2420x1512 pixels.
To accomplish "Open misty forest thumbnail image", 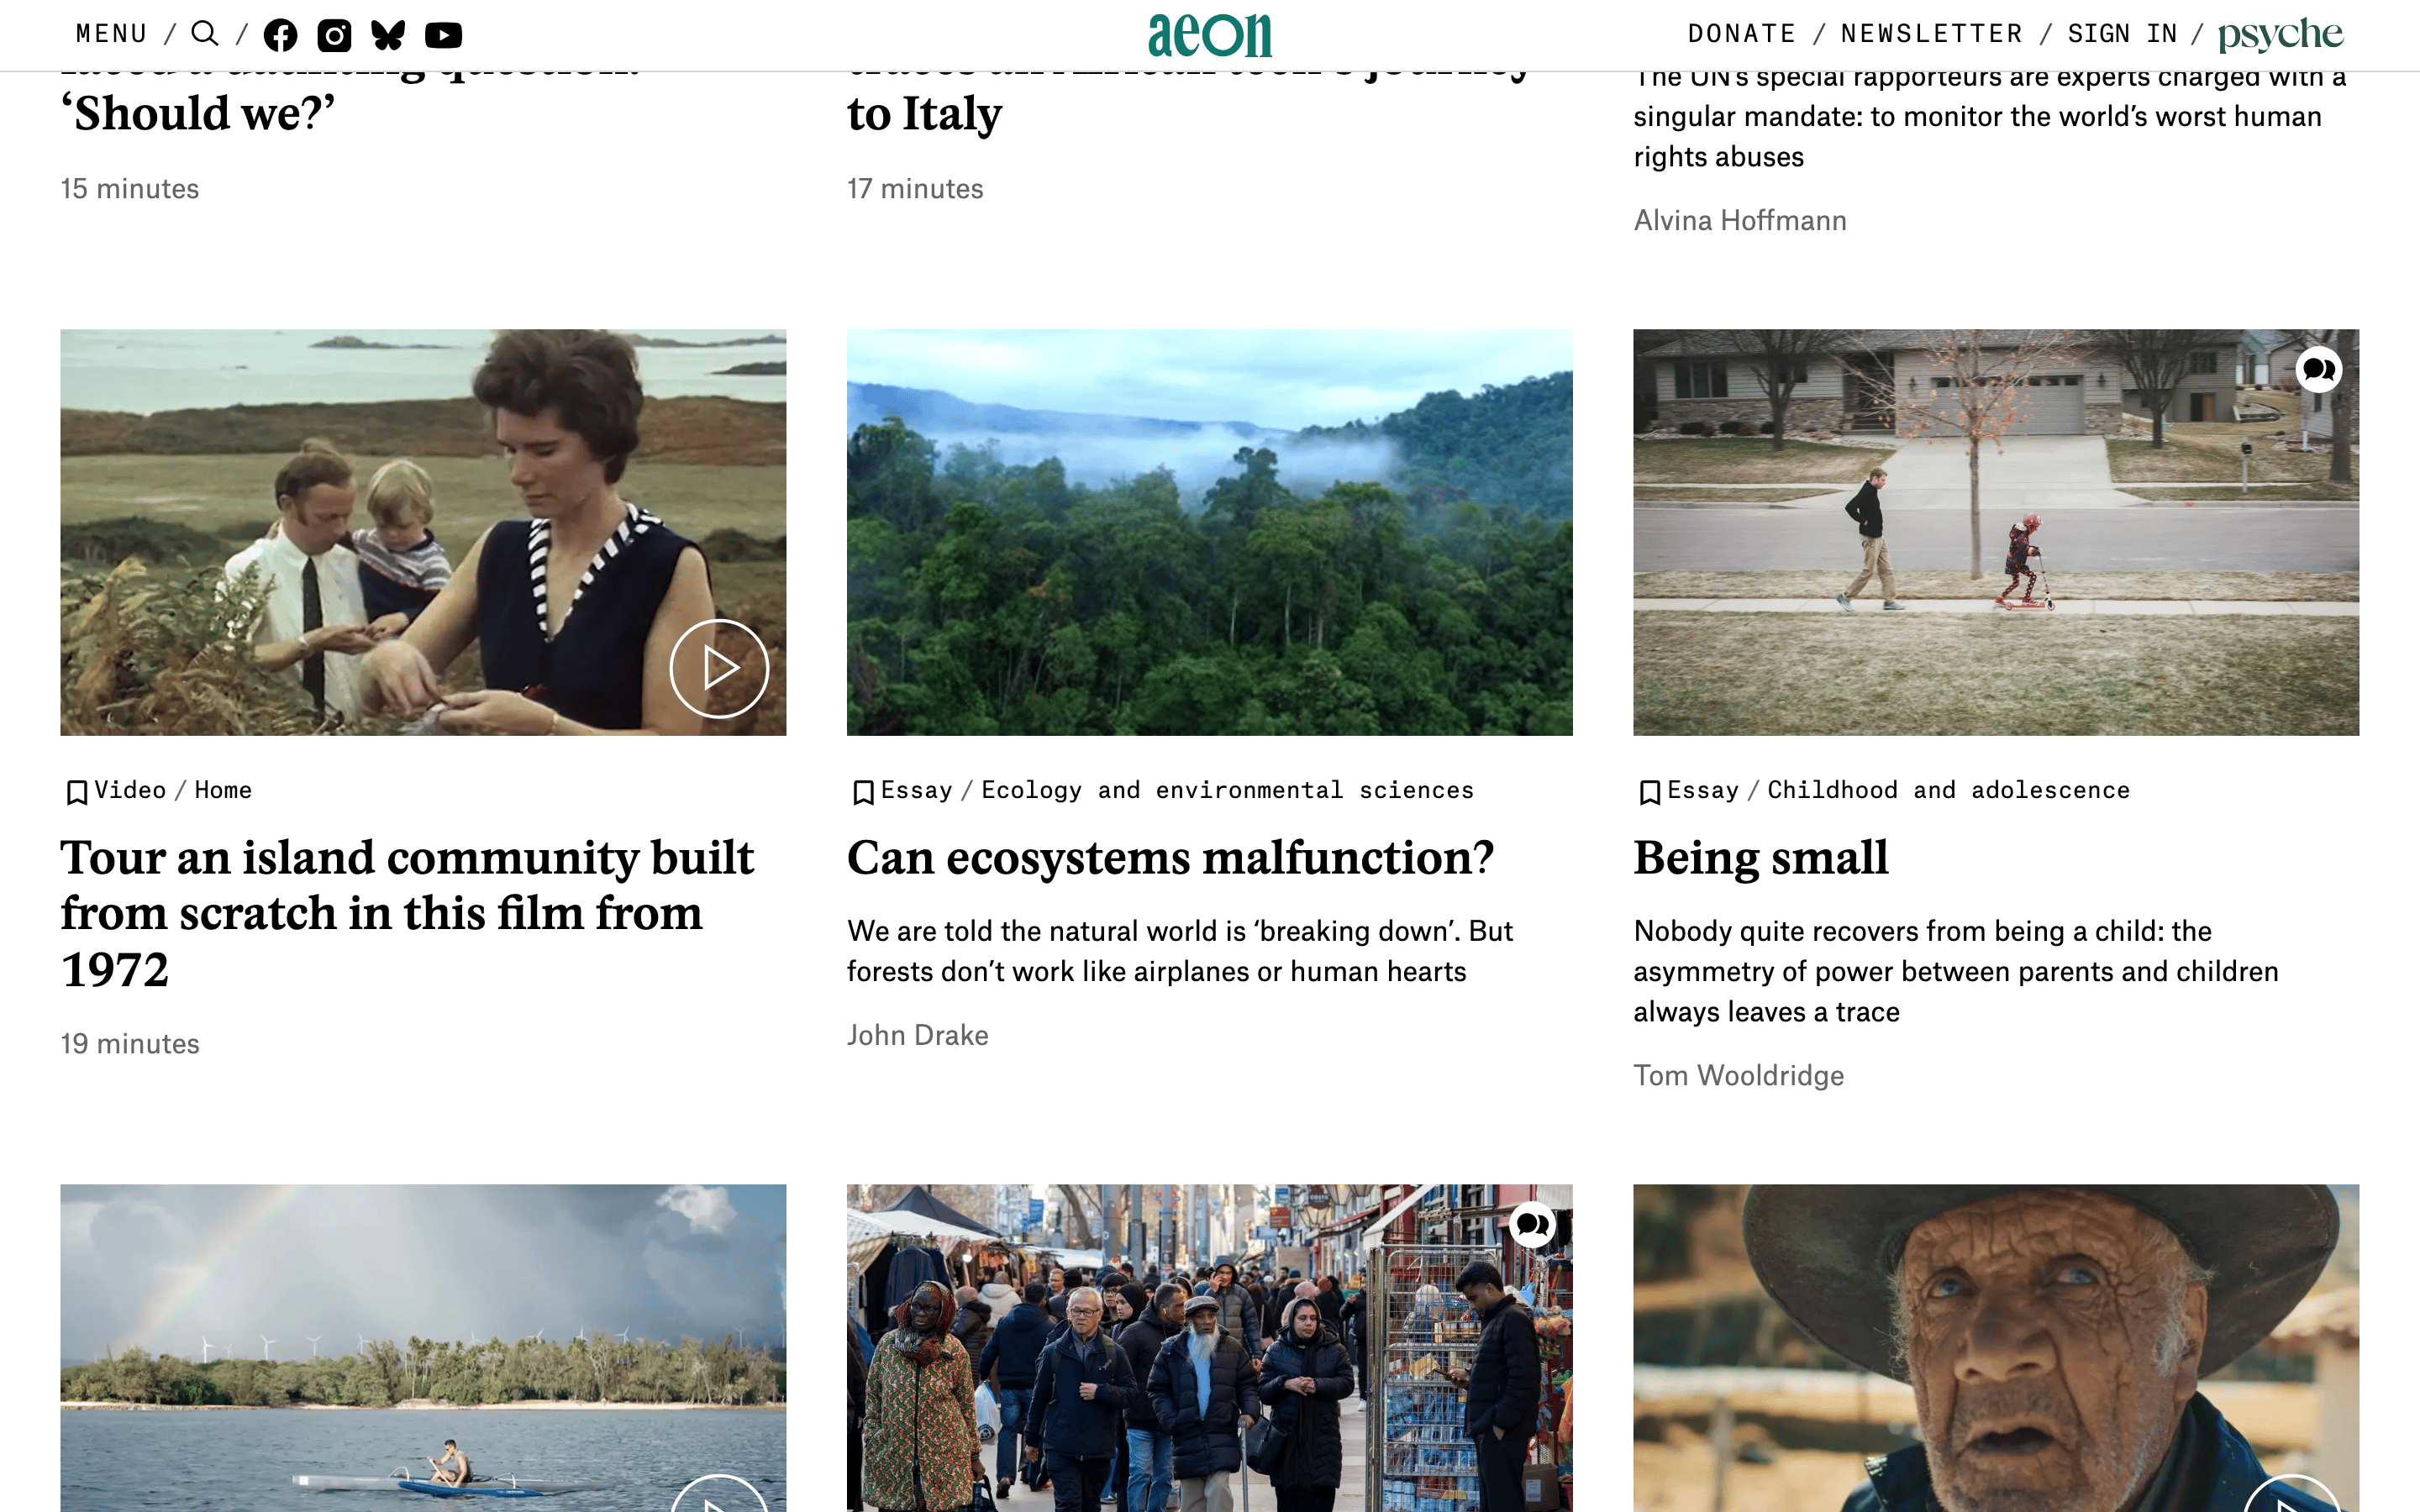I will 1210,533.
